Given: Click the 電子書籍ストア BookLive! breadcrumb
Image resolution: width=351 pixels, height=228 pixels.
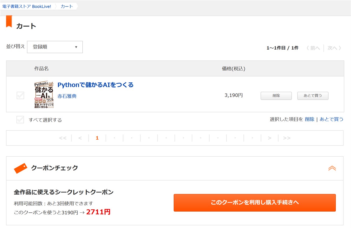Looking at the screenshot, I should 27,6.
